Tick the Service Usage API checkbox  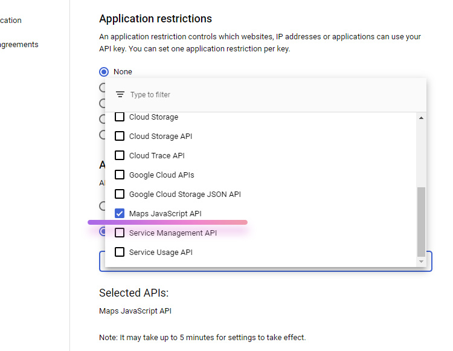coord(120,252)
